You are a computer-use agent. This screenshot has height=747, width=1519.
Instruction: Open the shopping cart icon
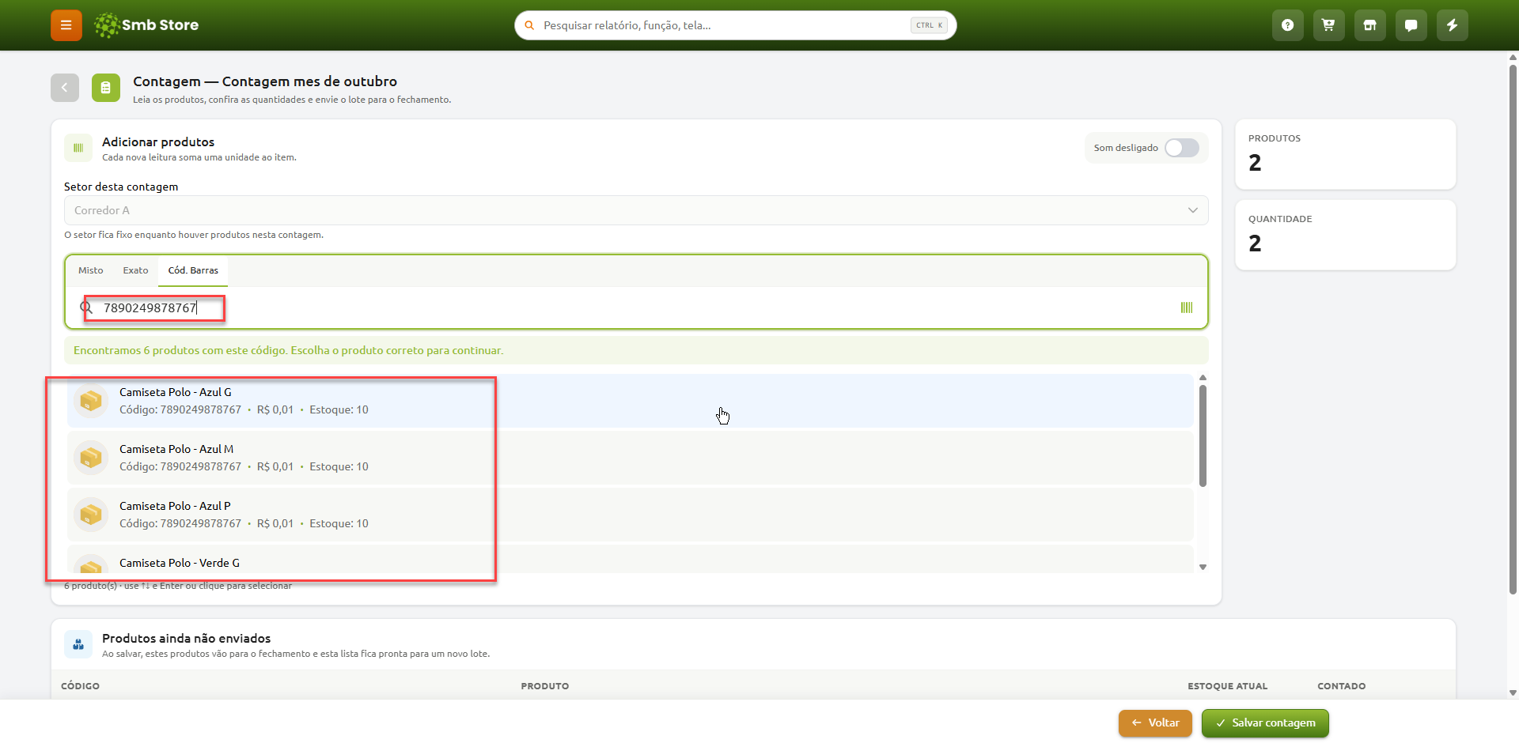(x=1329, y=25)
